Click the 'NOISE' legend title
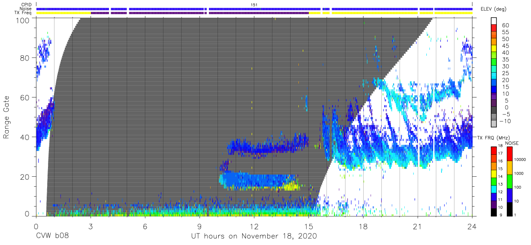The height and width of the screenshot is (245, 531). [512, 143]
